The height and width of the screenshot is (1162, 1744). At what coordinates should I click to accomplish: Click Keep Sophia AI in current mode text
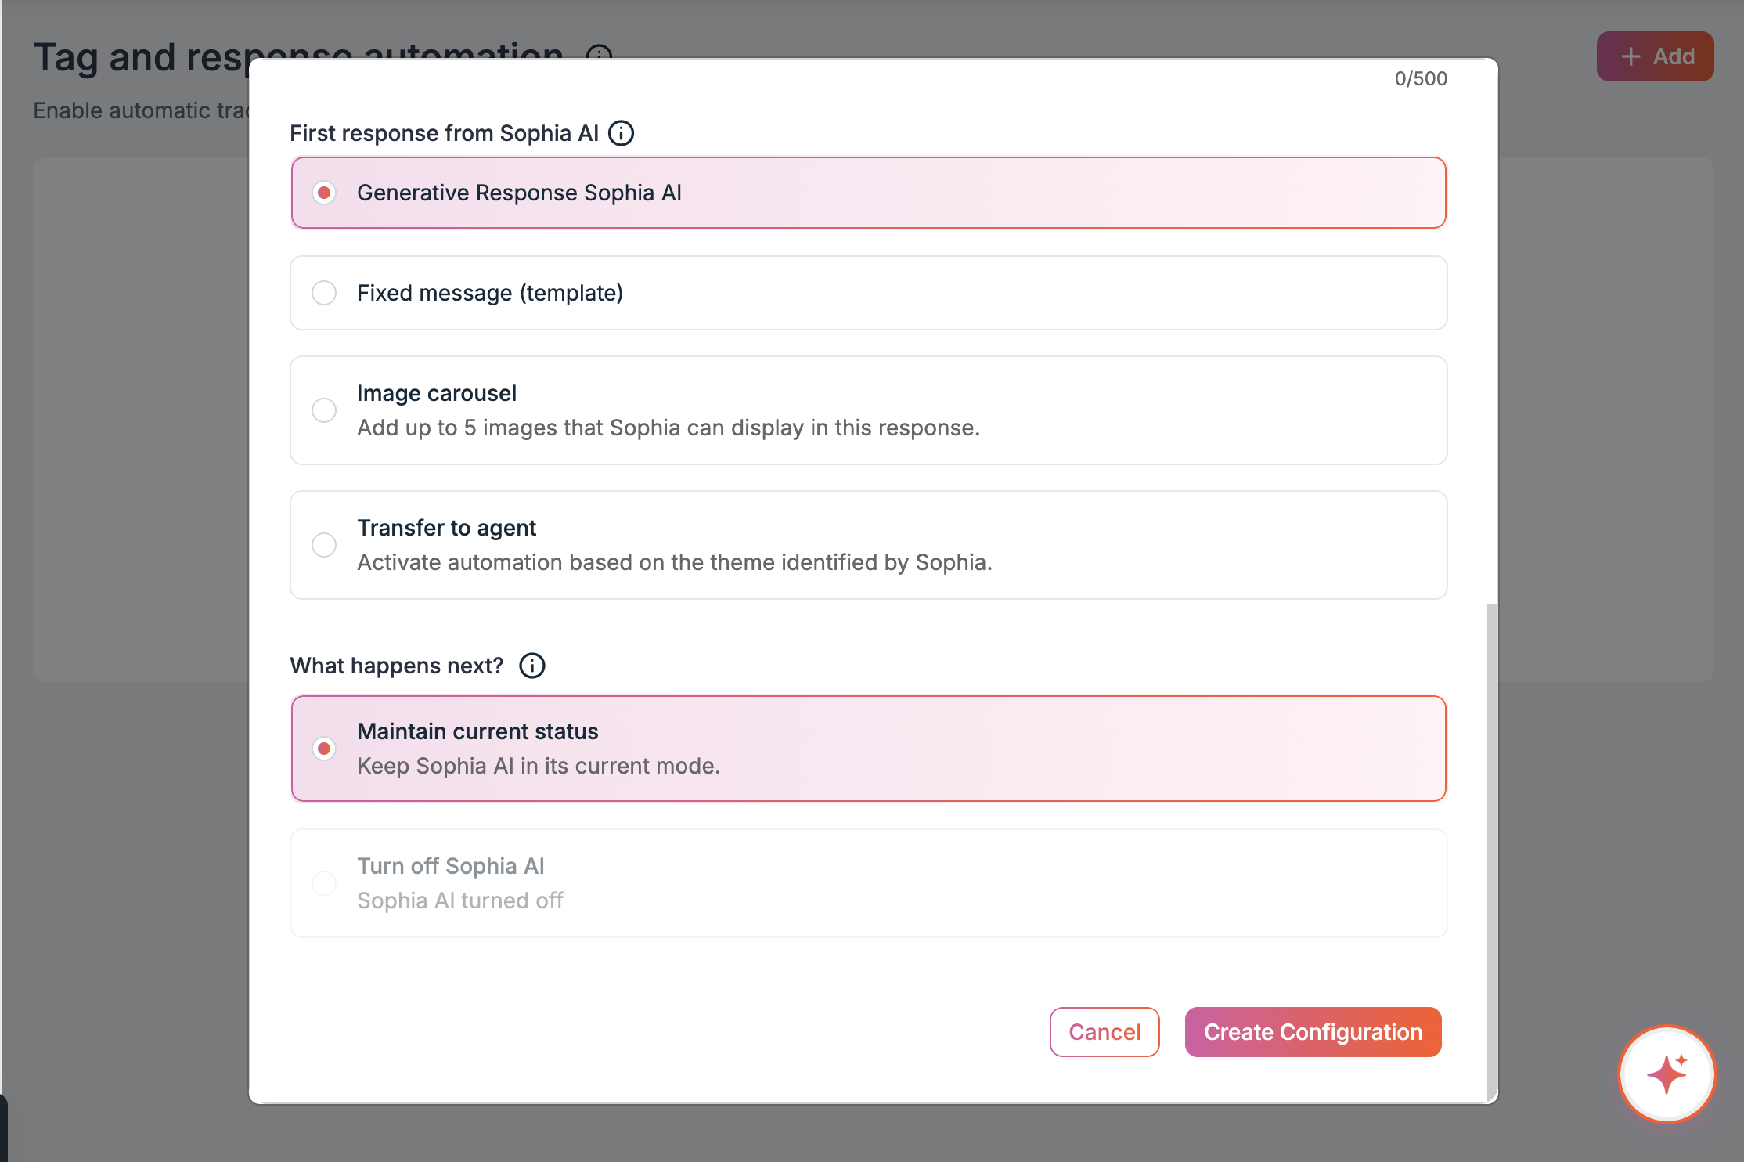point(539,766)
